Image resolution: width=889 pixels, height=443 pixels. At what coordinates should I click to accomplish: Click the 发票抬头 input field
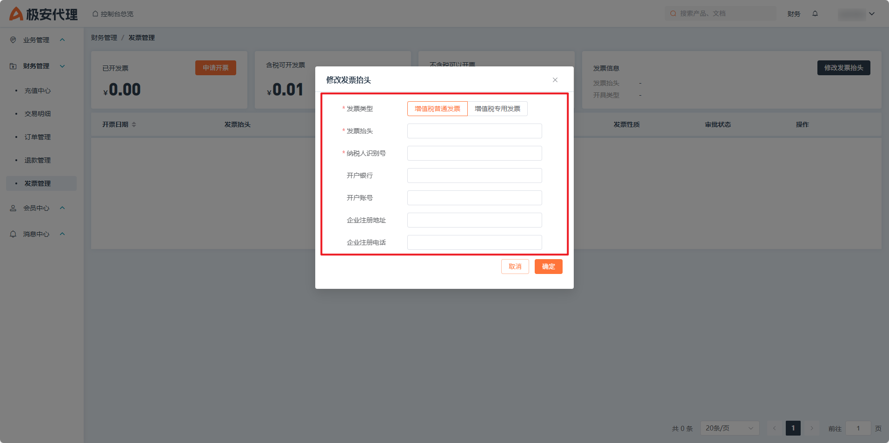(474, 131)
